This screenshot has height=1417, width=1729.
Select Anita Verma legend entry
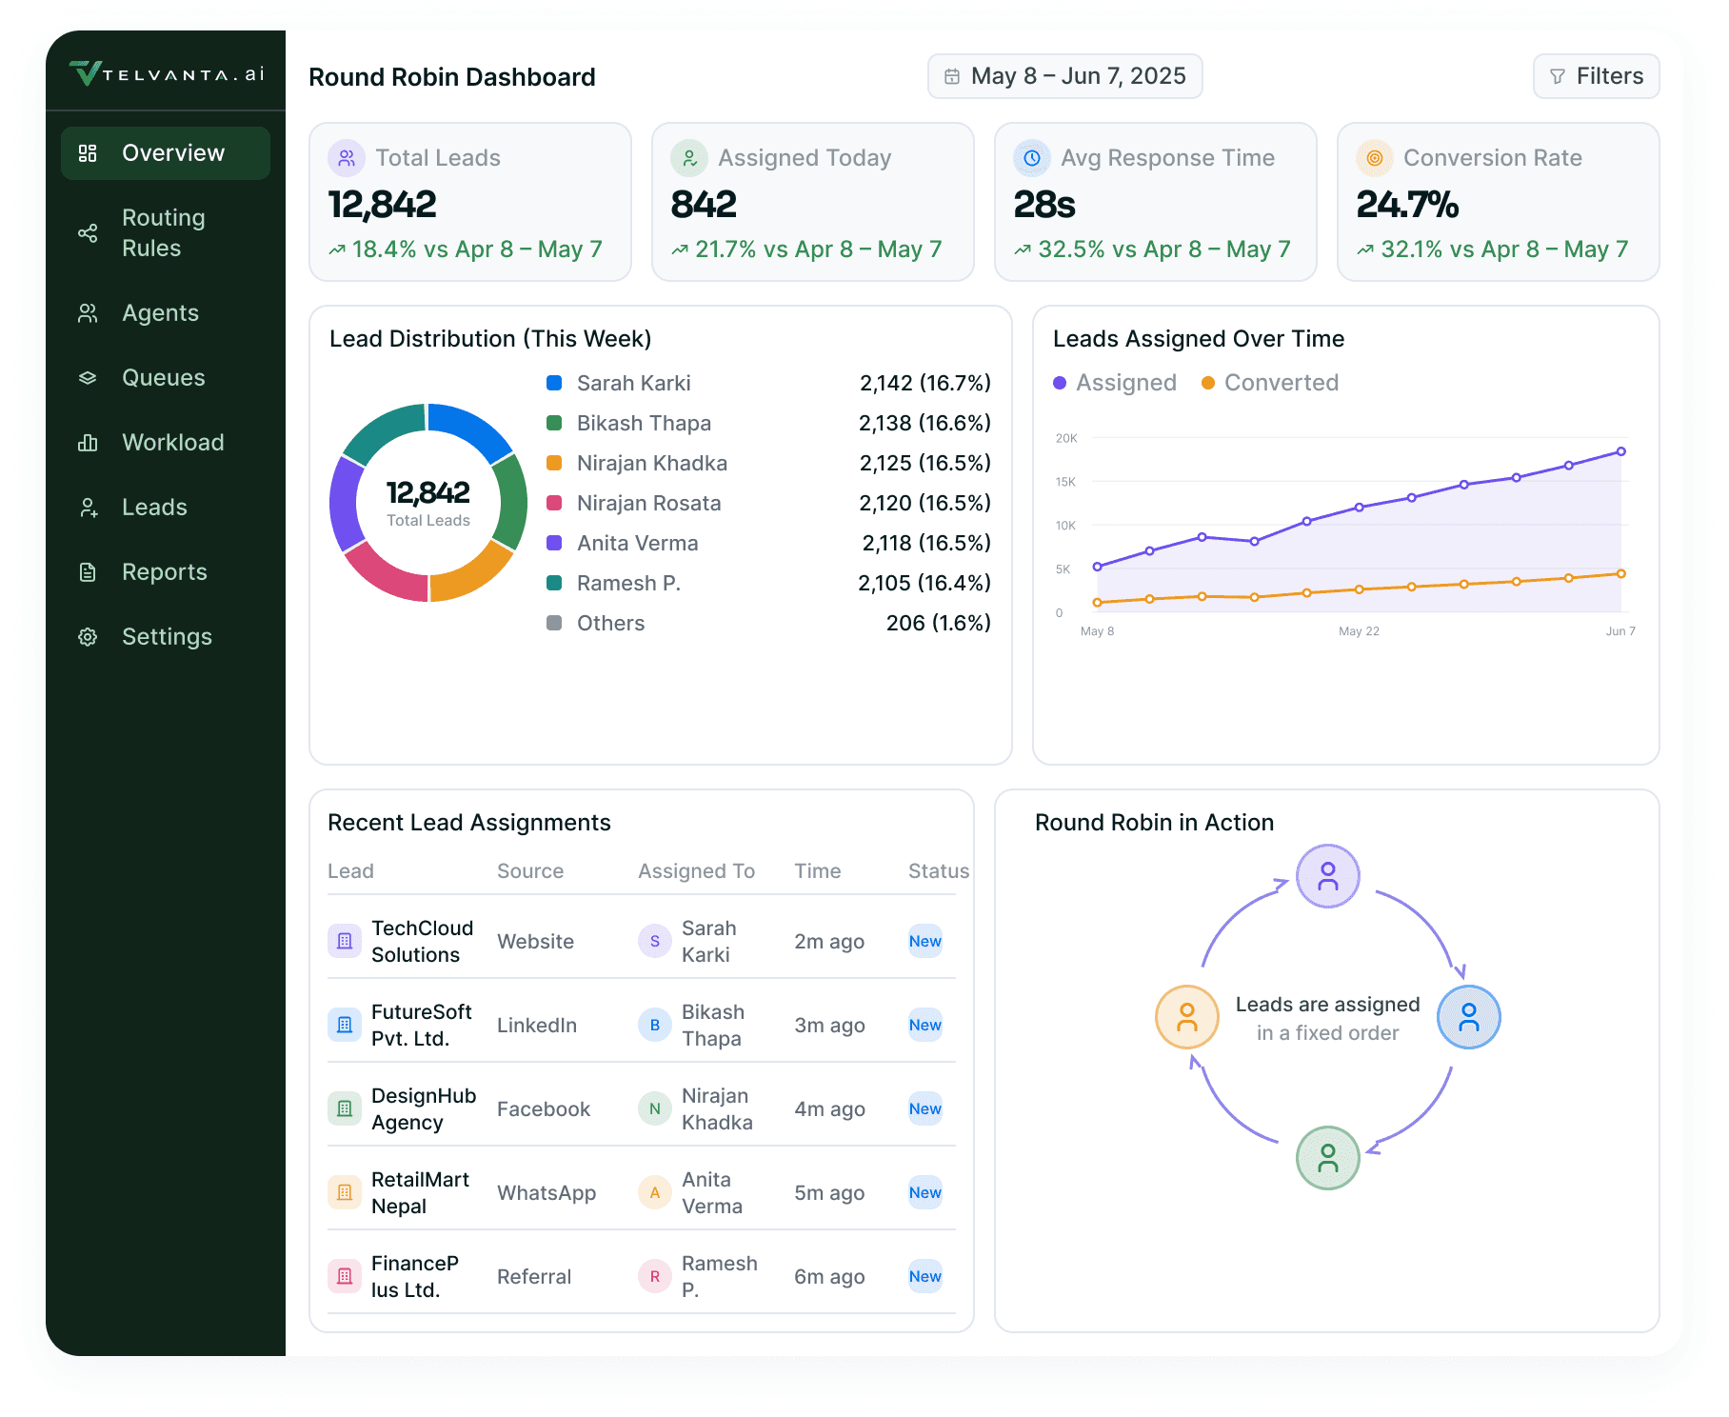(638, 544)
